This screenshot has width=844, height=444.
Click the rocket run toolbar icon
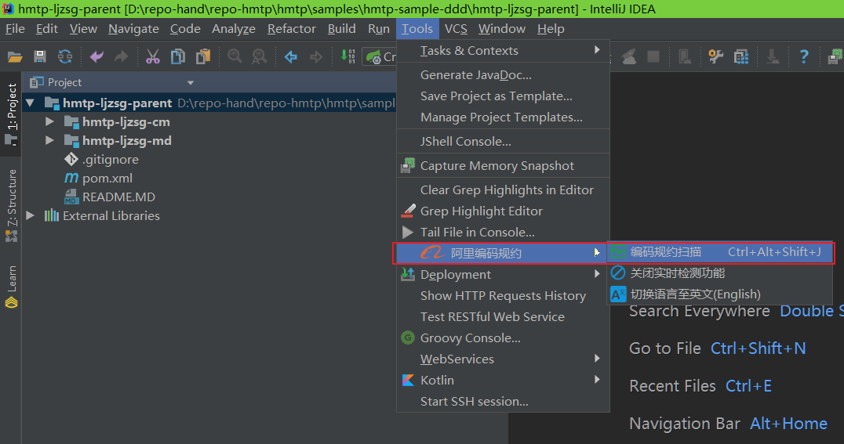pos(629,56)
